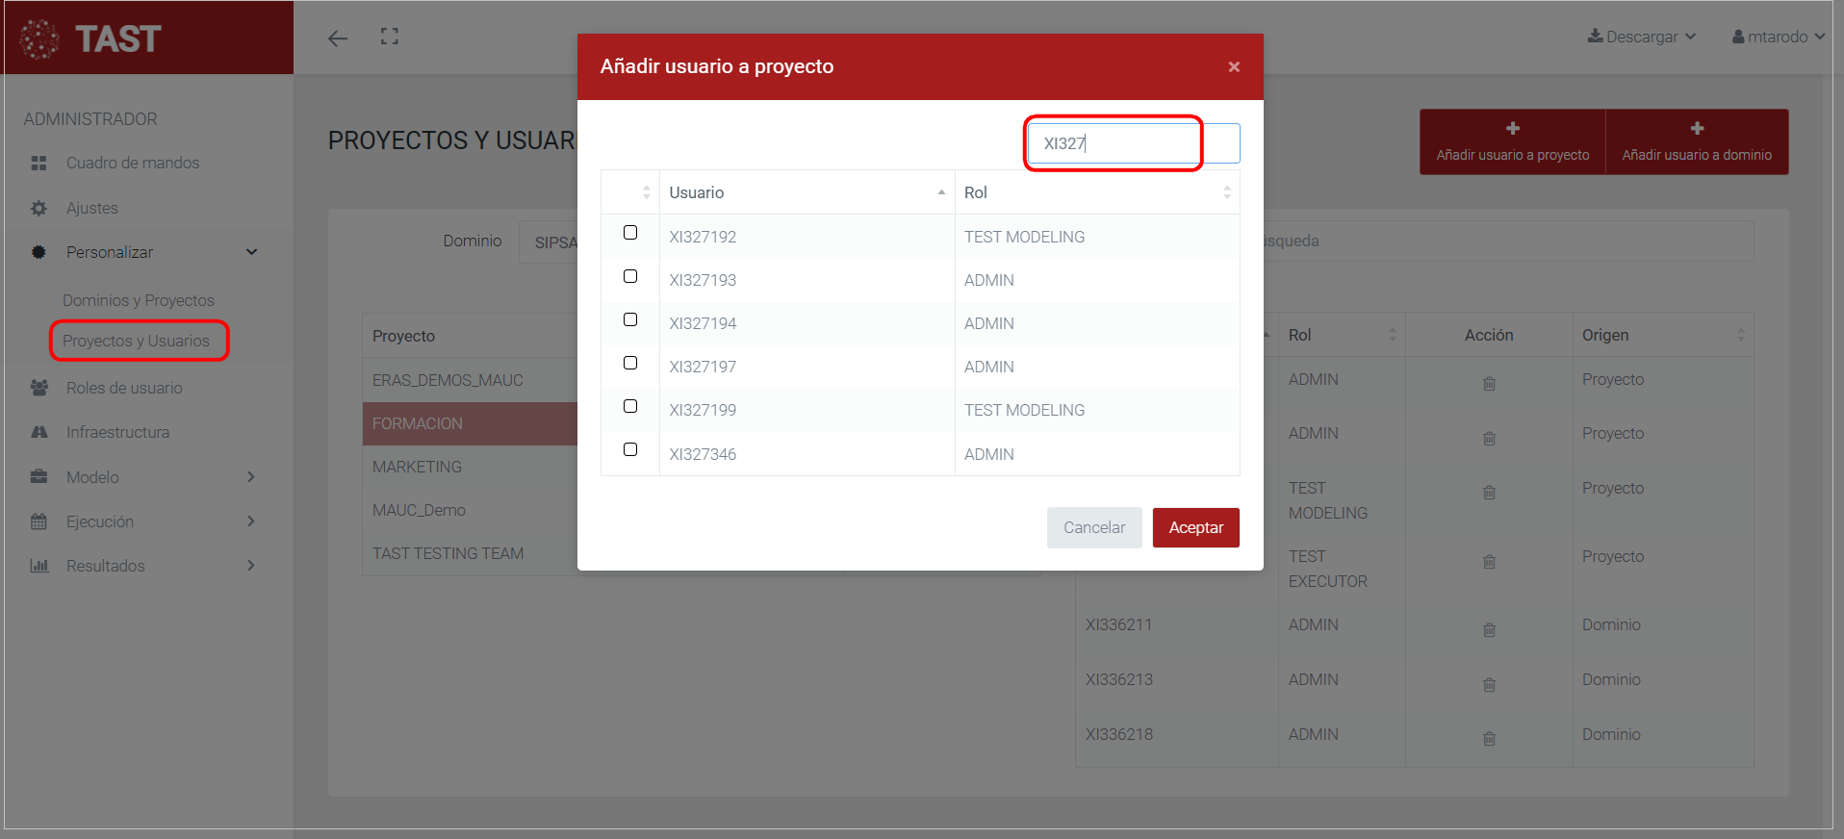
Task: Expand the Modelo sidebar submenu
Action: [250, 477]
